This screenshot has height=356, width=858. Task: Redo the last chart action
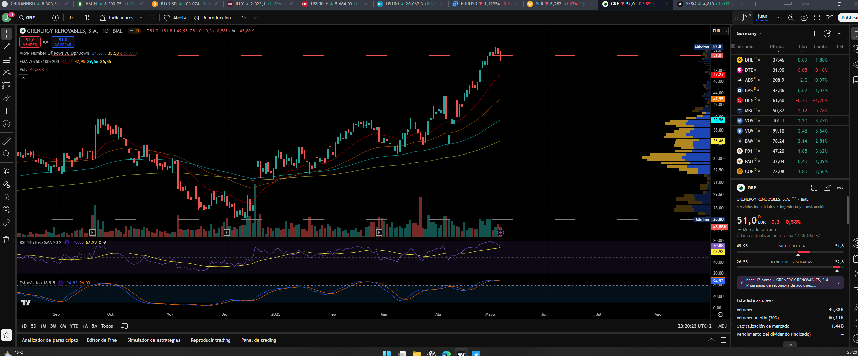(x=256, y=18)
